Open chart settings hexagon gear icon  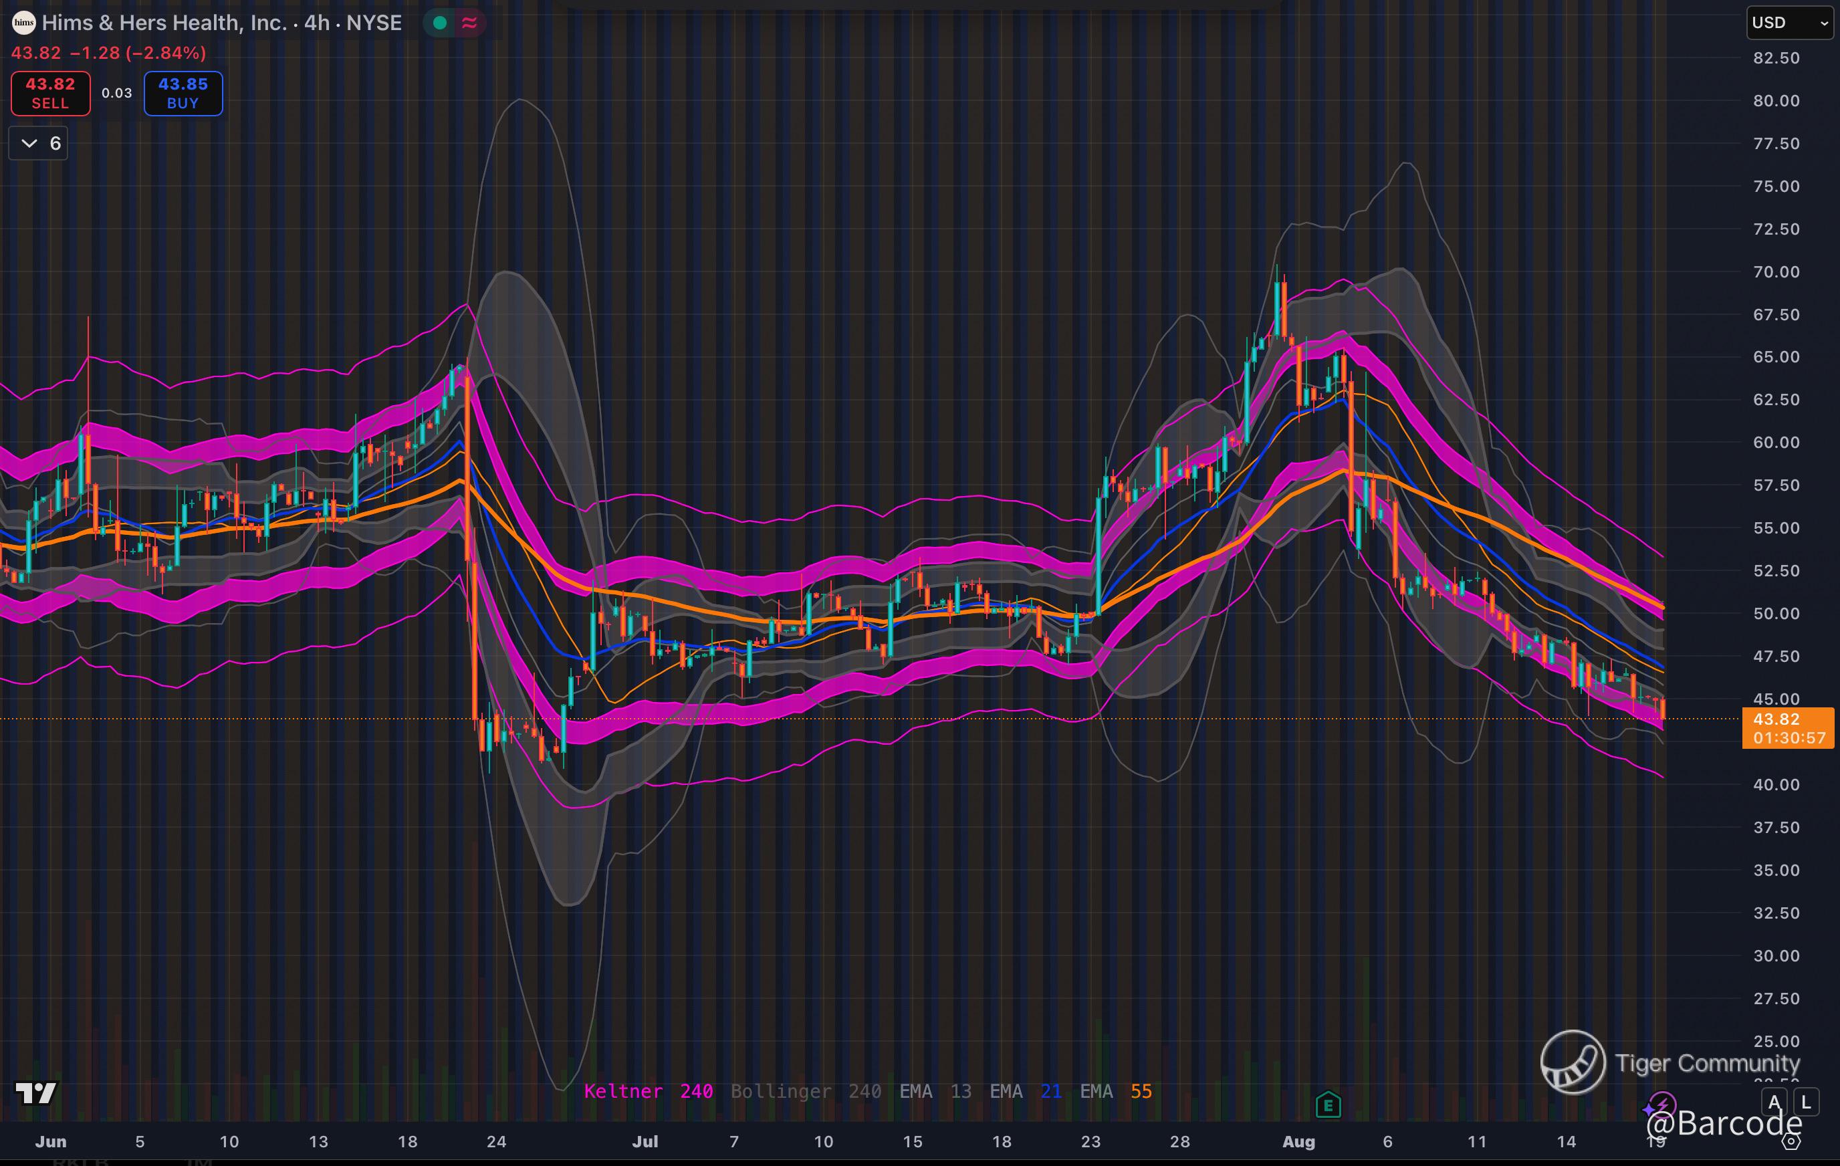coord(1791,1141)
